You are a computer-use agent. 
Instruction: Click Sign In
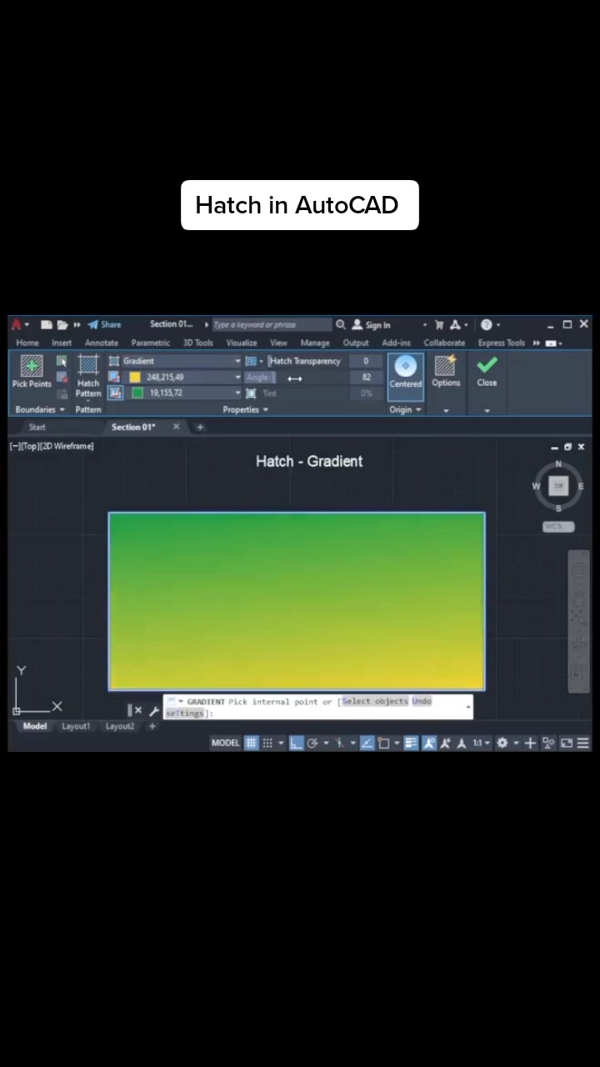(x=372, y=325)
